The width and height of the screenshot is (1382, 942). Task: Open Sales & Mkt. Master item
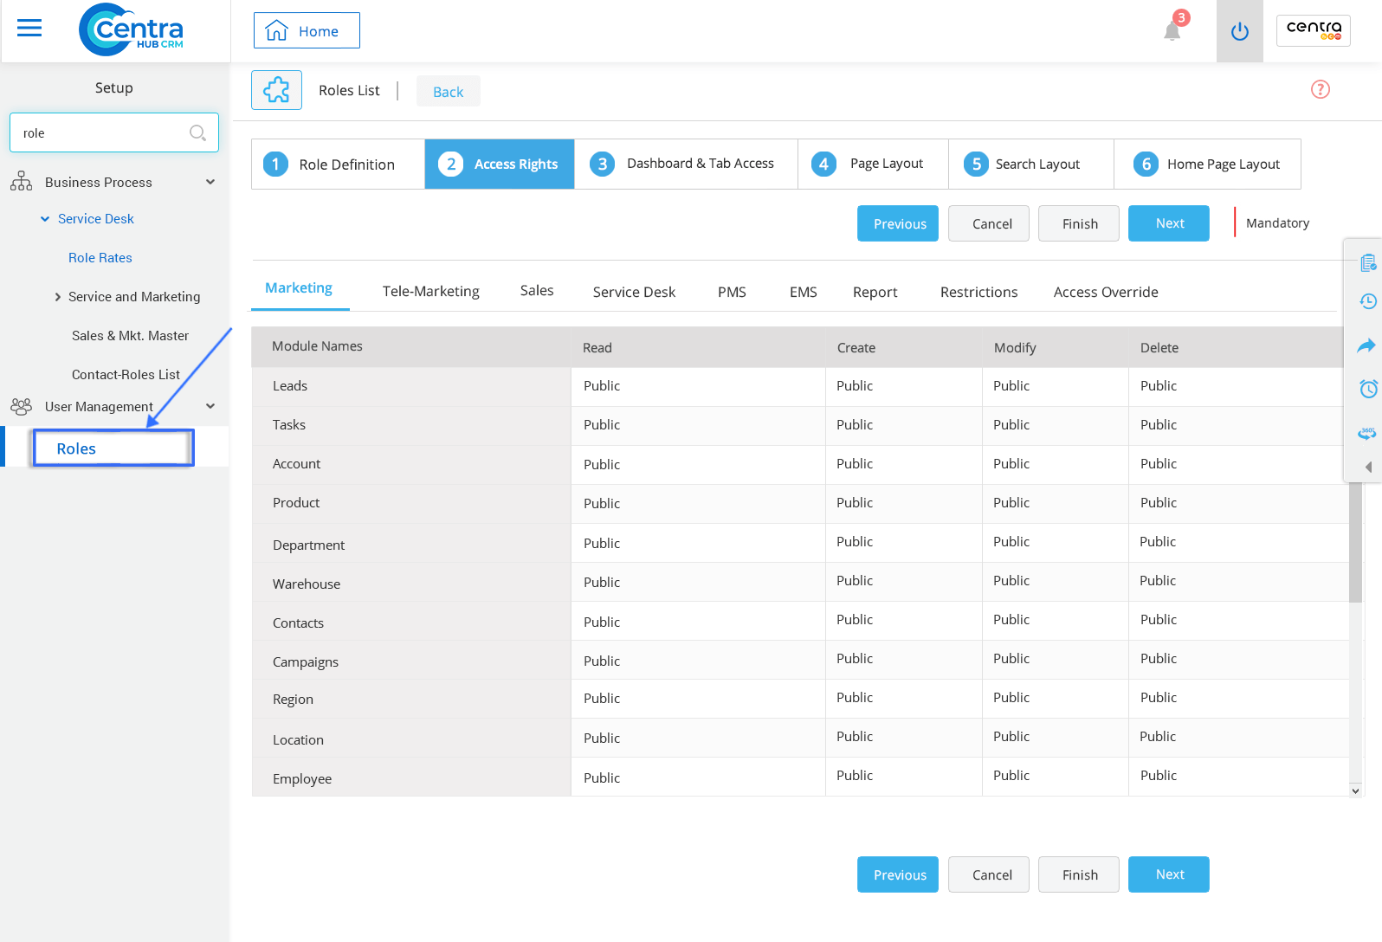coord(130,336)
